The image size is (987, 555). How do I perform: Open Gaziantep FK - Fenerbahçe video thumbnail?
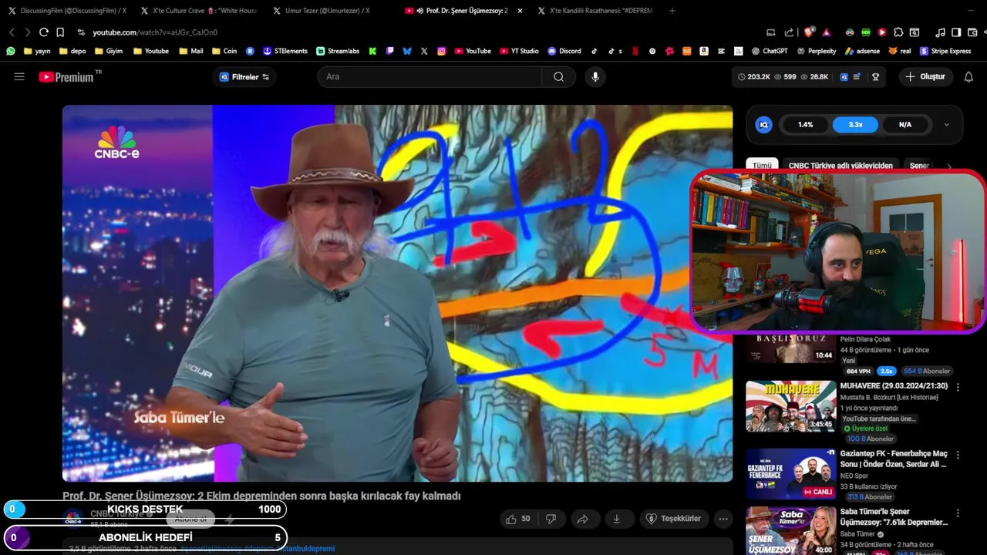790,474
